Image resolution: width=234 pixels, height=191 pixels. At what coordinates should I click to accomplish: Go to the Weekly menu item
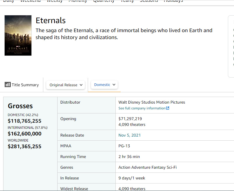pos(54,1)
